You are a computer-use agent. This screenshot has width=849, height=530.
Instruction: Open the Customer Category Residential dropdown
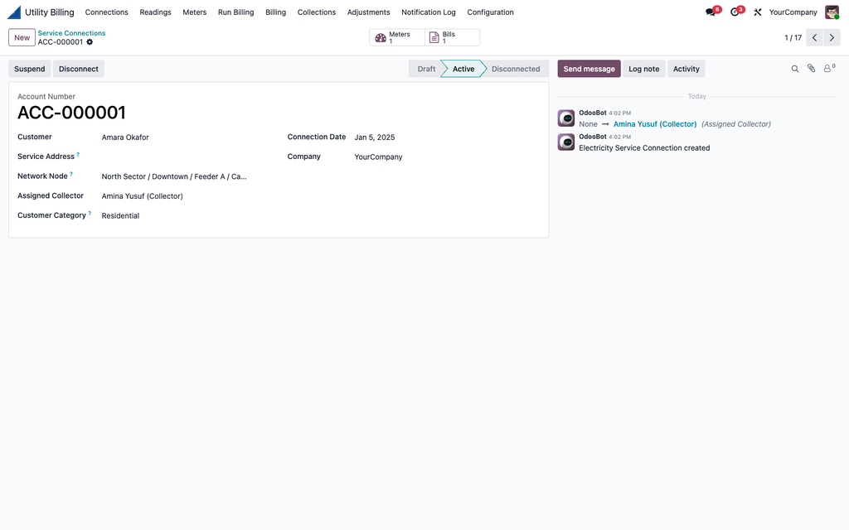[185, 215]
